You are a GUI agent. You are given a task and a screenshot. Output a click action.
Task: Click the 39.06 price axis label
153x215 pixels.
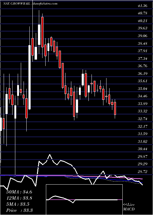[143, 36]
